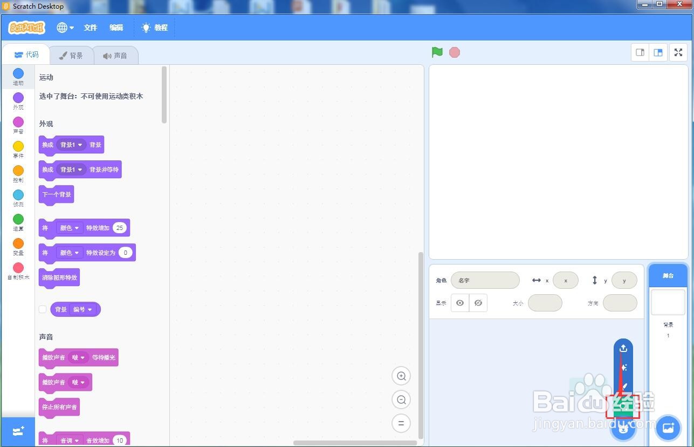Open 背景1 dropdown in 换成背景 block
The height and width of the screenshot is (447, 694).
71,145
